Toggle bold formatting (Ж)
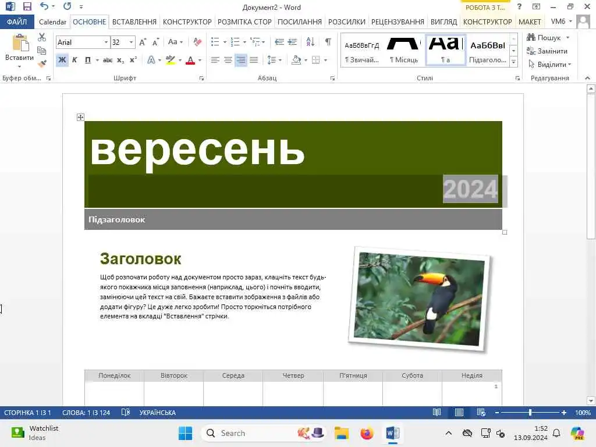 click(x=62, y=60)
